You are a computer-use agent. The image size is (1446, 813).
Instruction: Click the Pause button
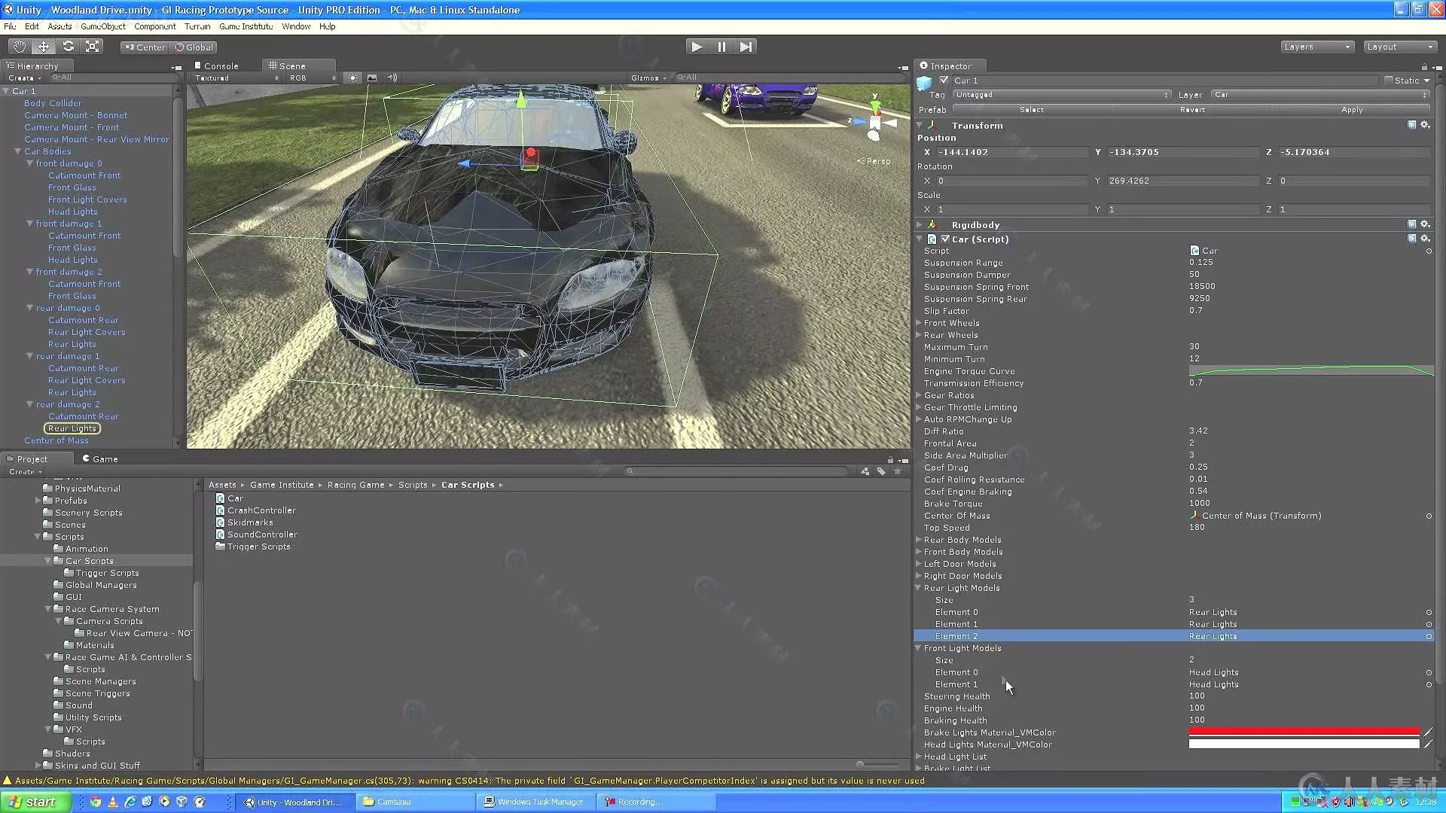coord(721,47)
